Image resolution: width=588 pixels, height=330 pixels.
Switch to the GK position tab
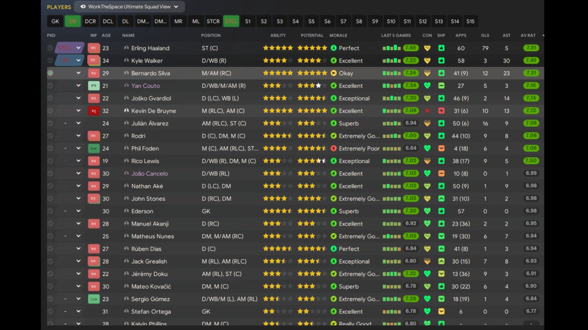coord(55,22)
